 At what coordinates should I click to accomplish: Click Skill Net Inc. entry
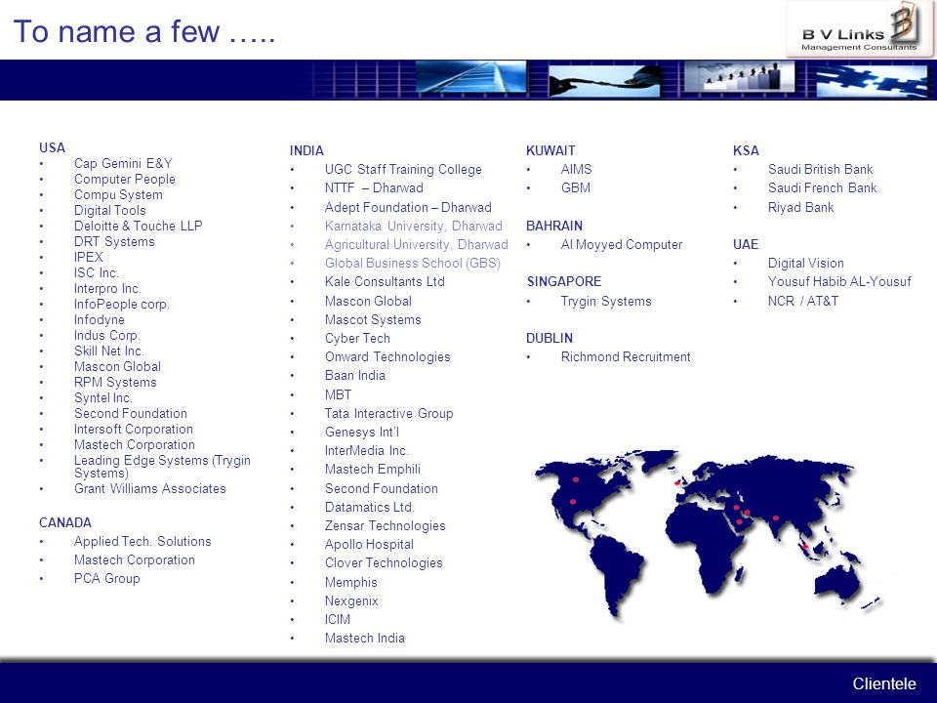108,351
